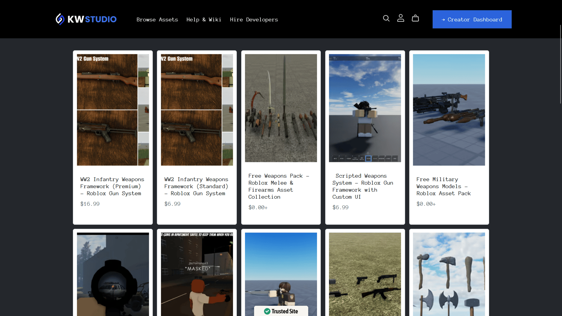
Task: Open the Browse Assets menu
Action: coord(157,19)
